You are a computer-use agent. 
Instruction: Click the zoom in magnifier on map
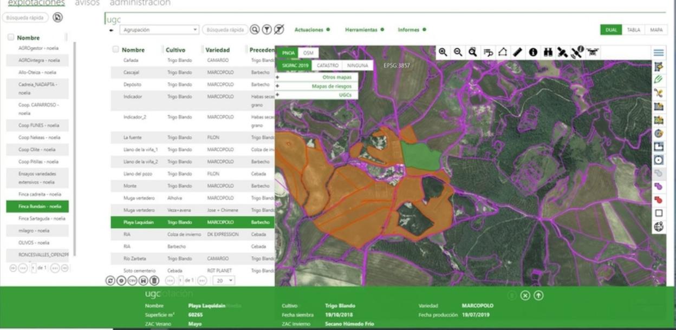pyautogui.click(x=443, y=52)
